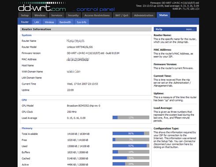Viewport: 216px width, 167px height.
Task: Click Total Available 86% memory bar
Action: coord(131,134)
